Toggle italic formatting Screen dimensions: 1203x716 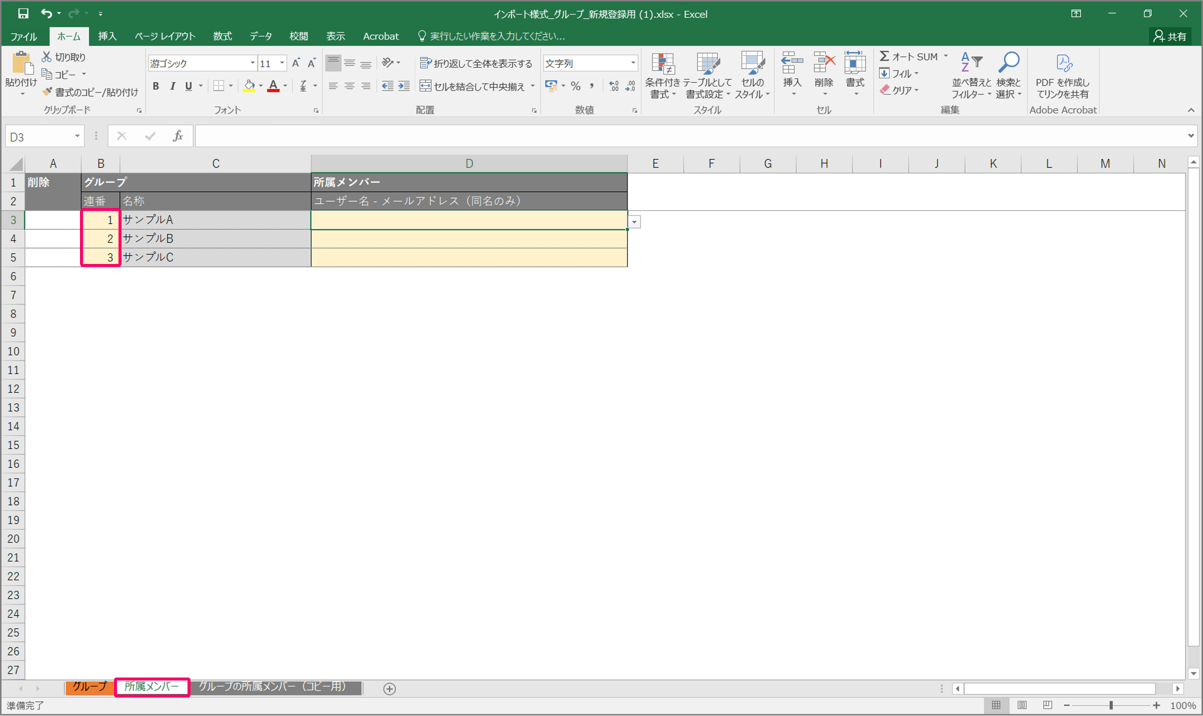coord(172,86)
